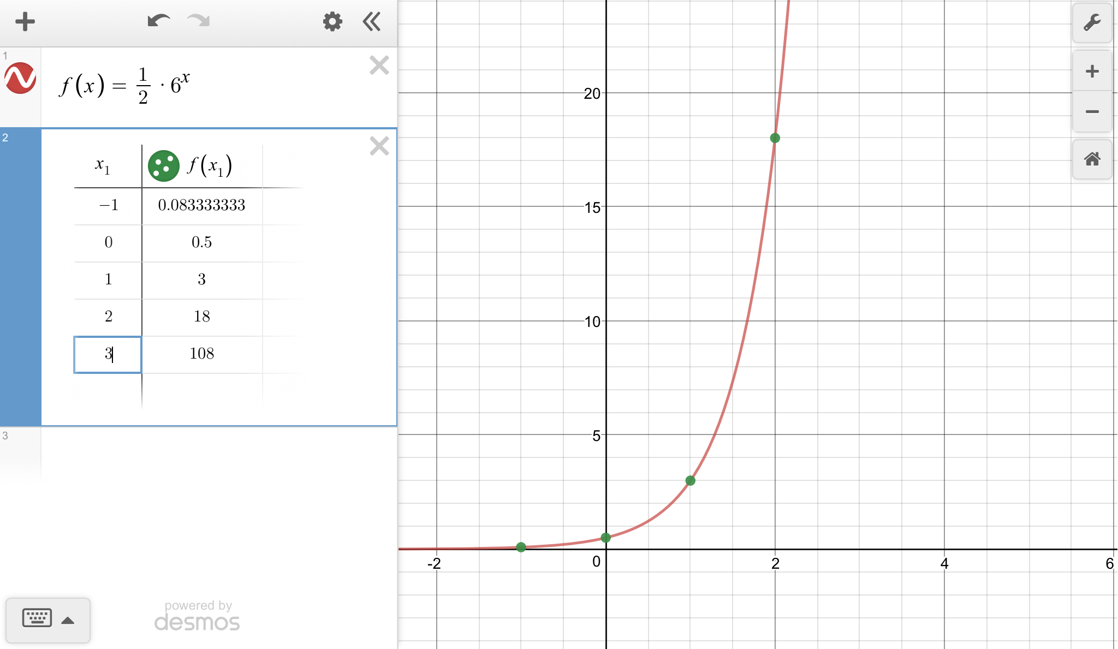Open the Edit List gear settings
This screenshot has width=1118, height=649.
tap(332, 22)
